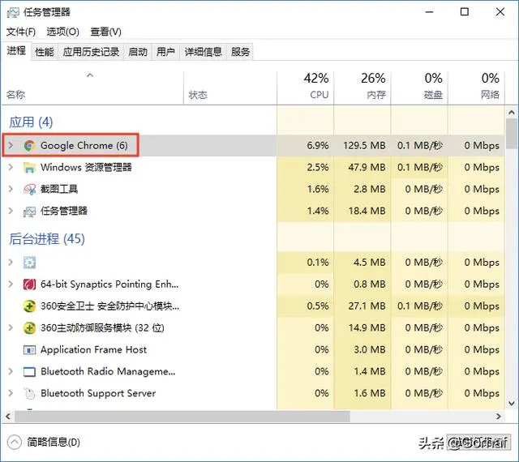Expand the Bluetooth Support Server process

pos(11,393)
